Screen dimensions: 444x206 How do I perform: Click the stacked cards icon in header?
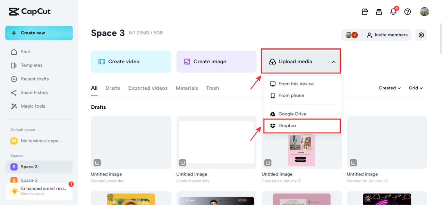[x=379, y=12]
